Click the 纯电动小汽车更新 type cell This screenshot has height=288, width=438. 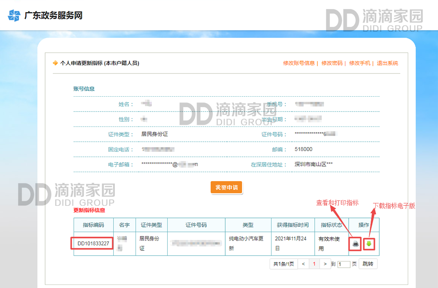[x=248, y=243]
